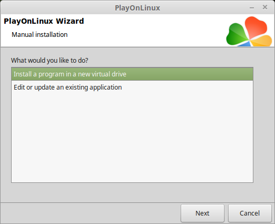
Task: Click the empty title bar area left of title
Action: tap(57, 7)
